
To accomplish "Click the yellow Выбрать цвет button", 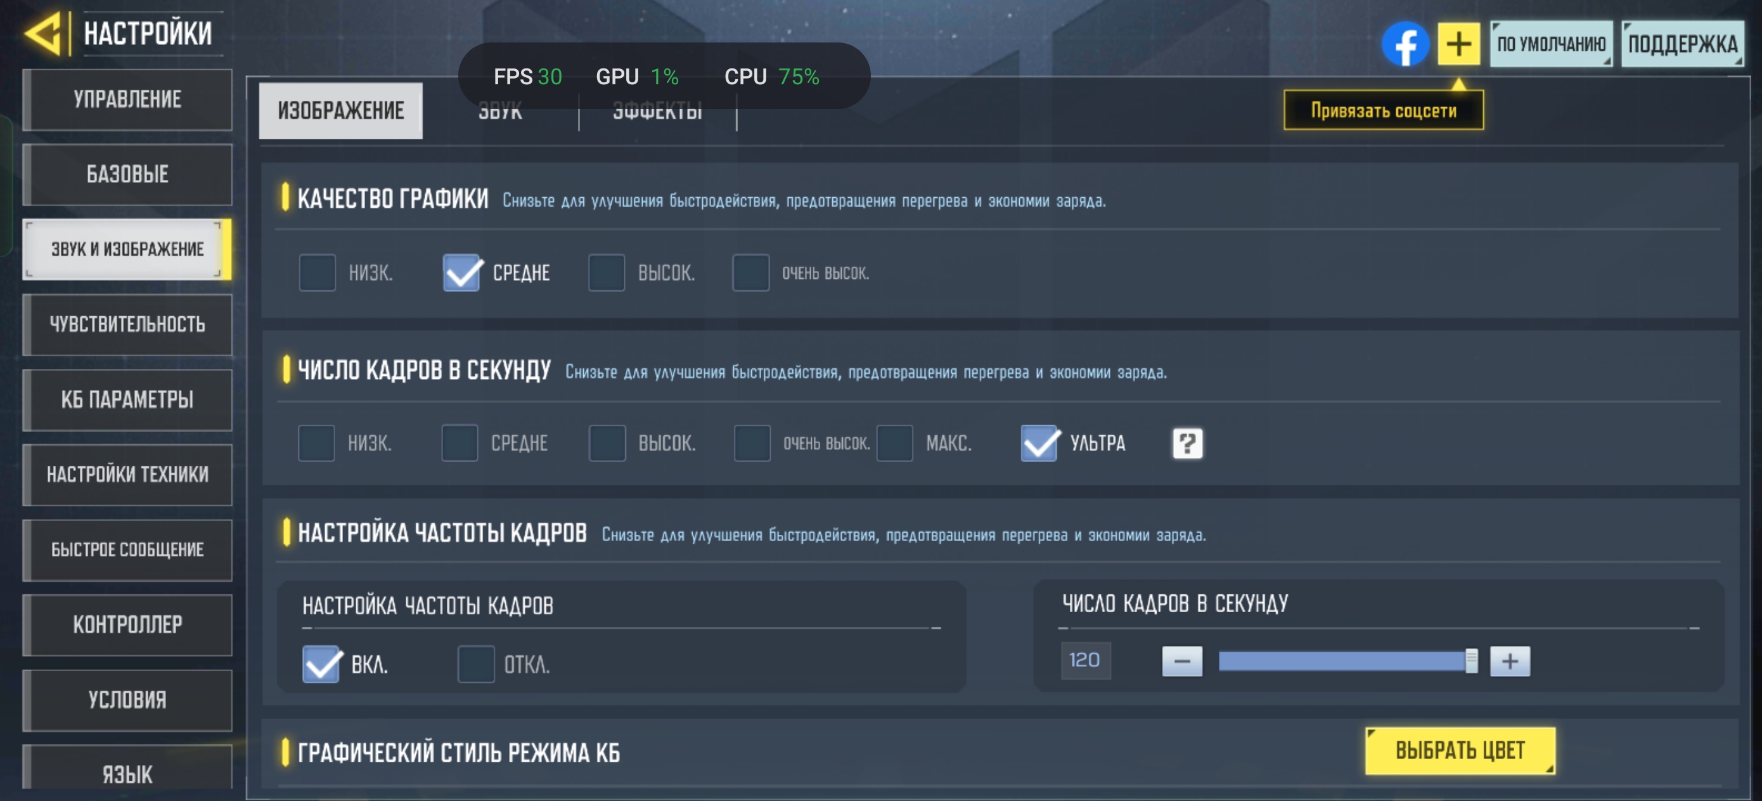I will click(1460, 750).
